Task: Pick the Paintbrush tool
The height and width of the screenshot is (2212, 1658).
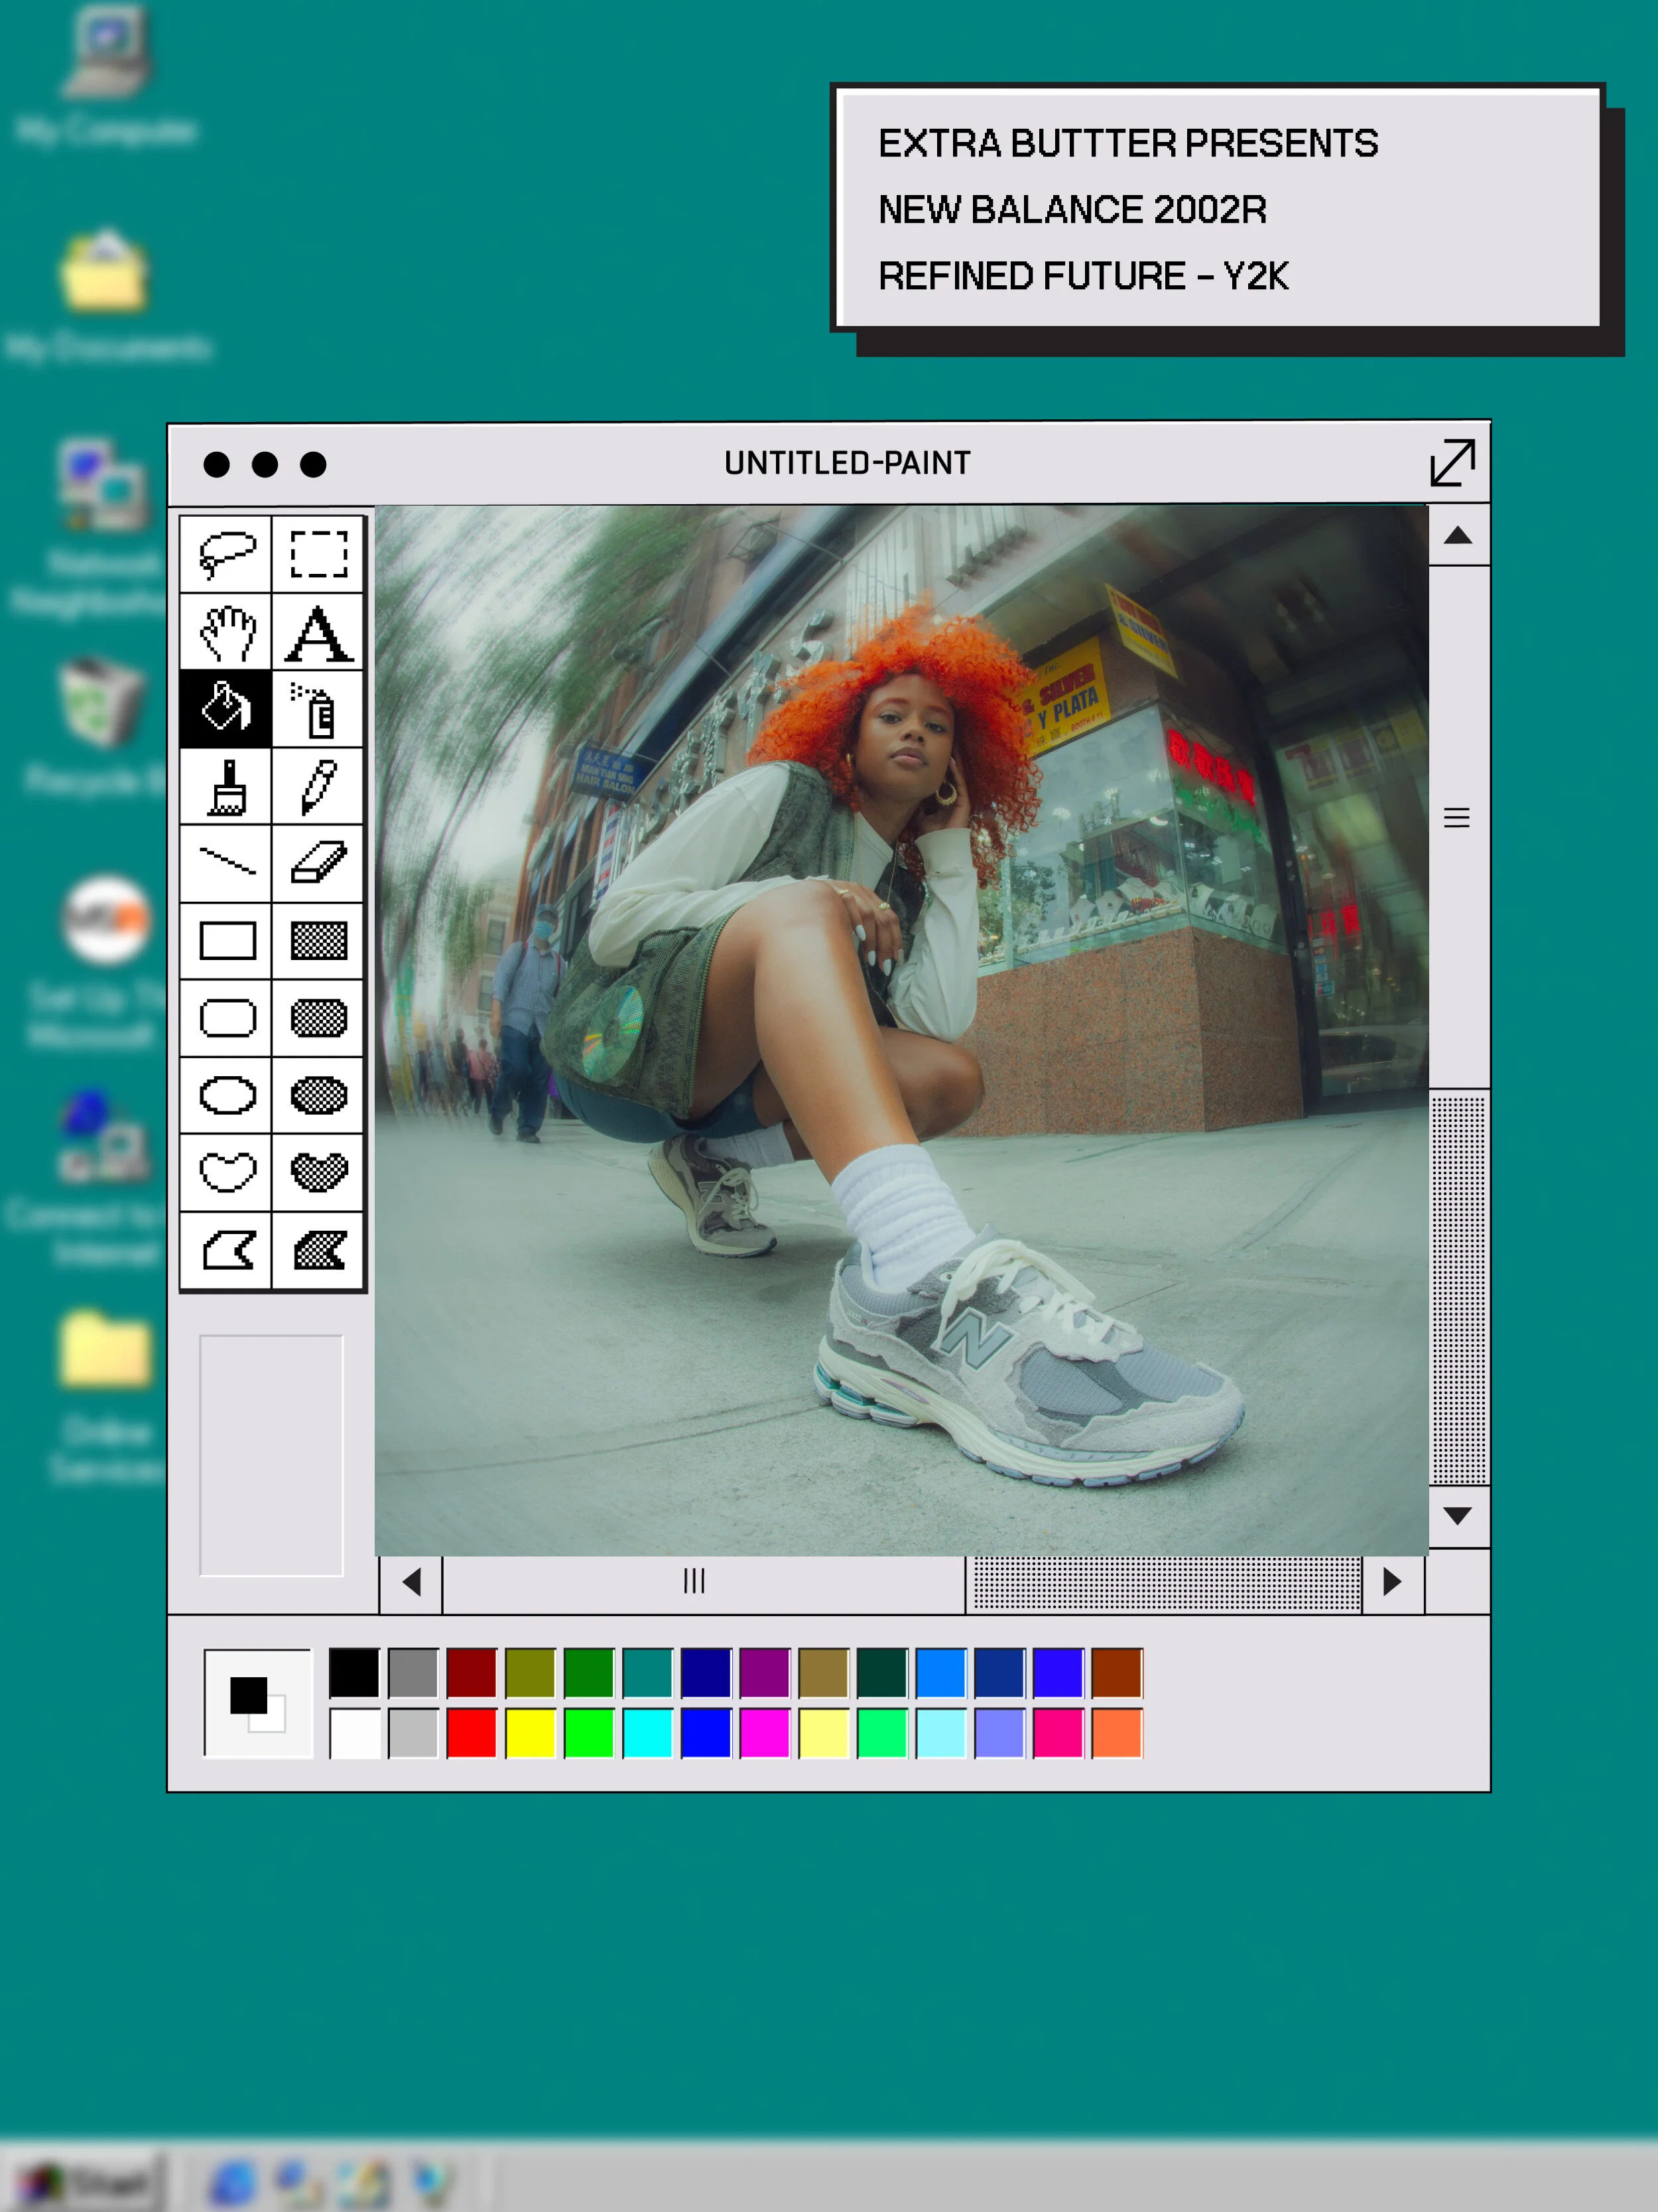Action: 227,787
